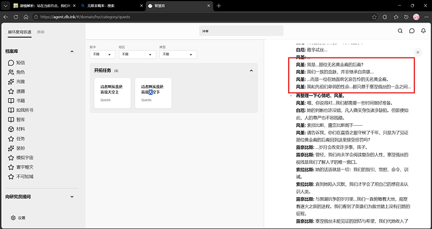Open 装扮 in the sidebar
This screenshot has width=432, height=229.
coord(16,148)
